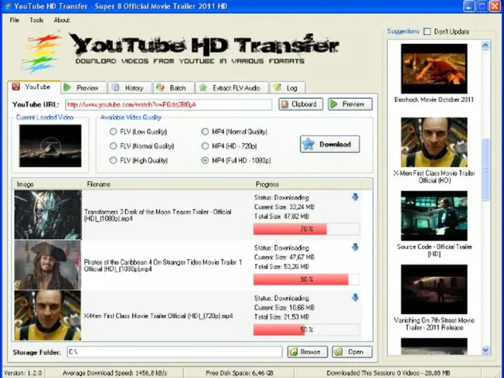Select MP4 (HD - 720p) option

(205, 146)
